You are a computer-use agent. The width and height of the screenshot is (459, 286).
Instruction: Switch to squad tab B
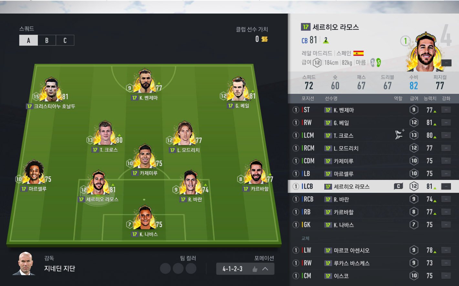click(47, 40)
